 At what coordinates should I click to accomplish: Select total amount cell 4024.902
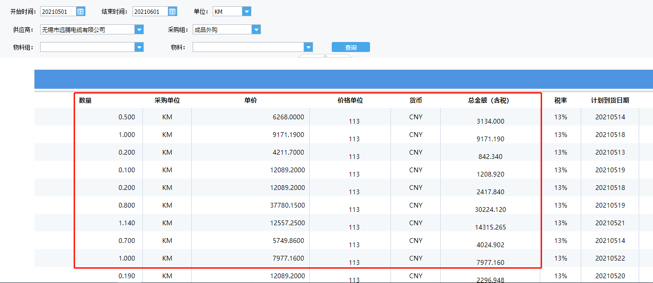(x=490, y=245)
